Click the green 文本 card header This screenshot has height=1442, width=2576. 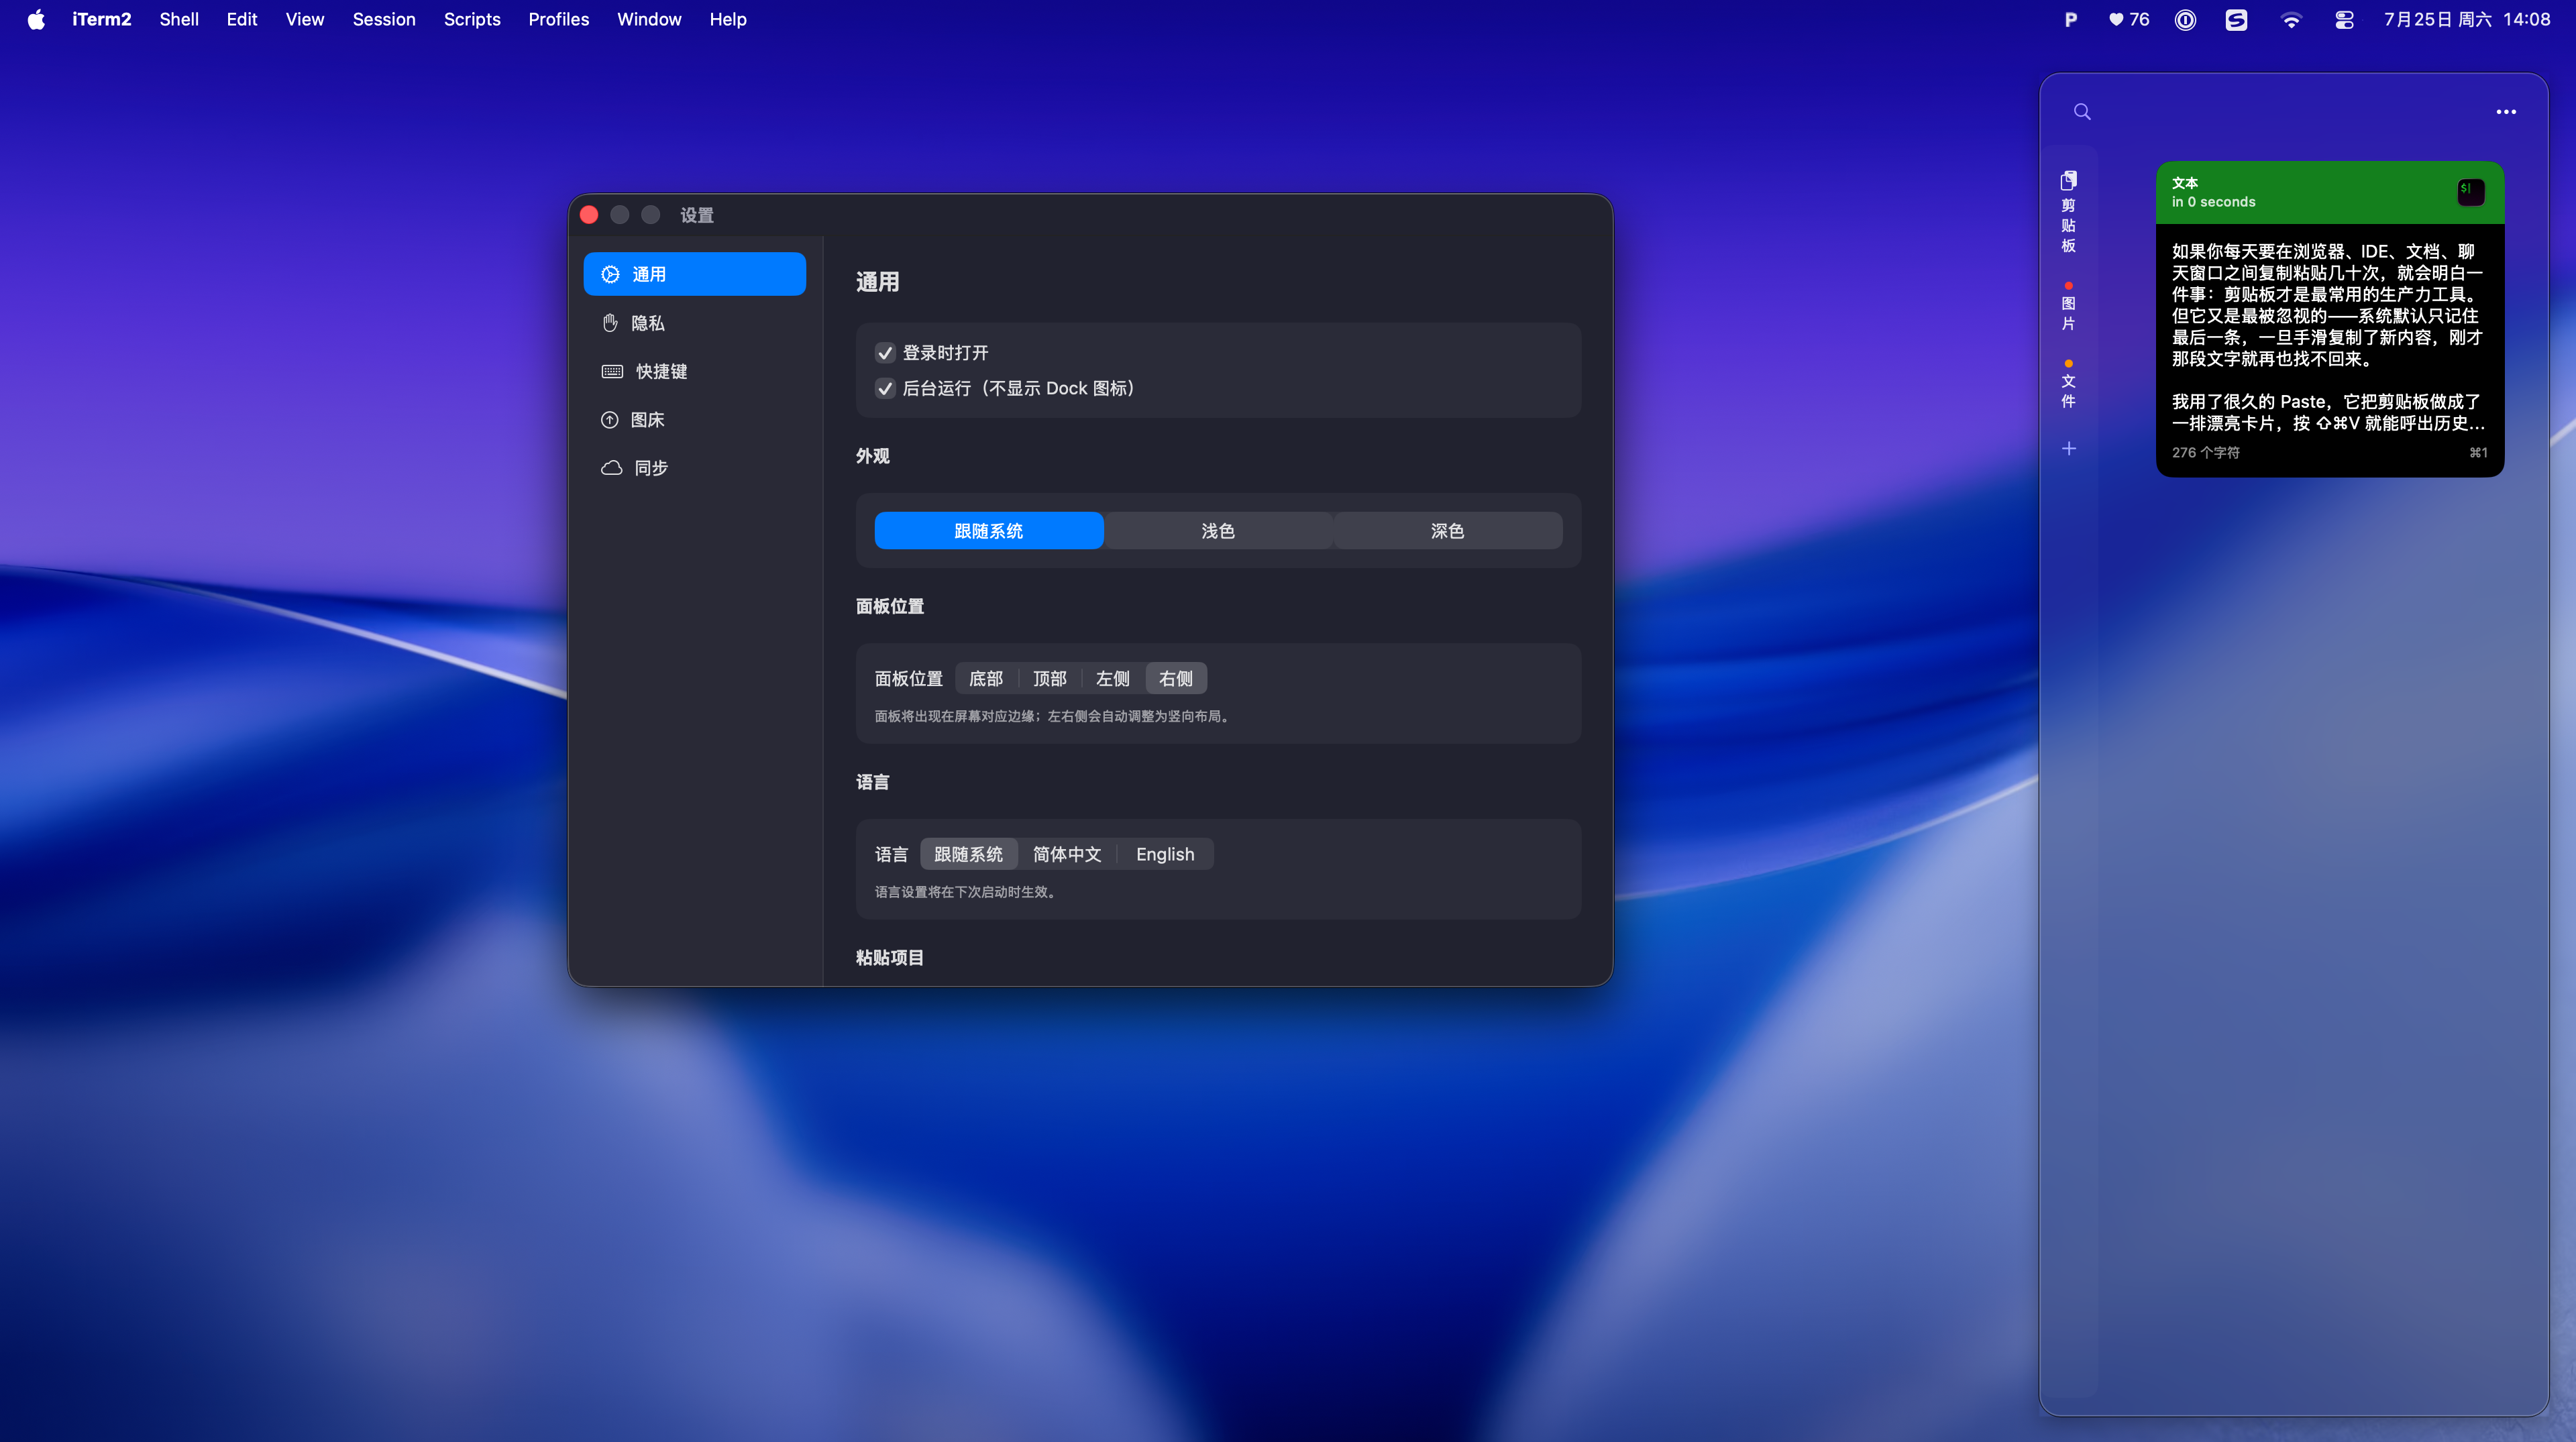[x=2329, y=192]
